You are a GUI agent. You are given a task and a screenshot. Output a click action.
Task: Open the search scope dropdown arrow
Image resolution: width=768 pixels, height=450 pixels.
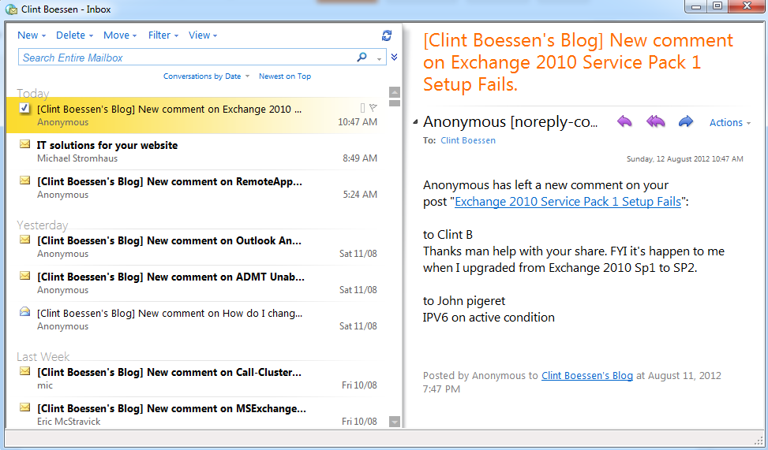tap(379, 59)
